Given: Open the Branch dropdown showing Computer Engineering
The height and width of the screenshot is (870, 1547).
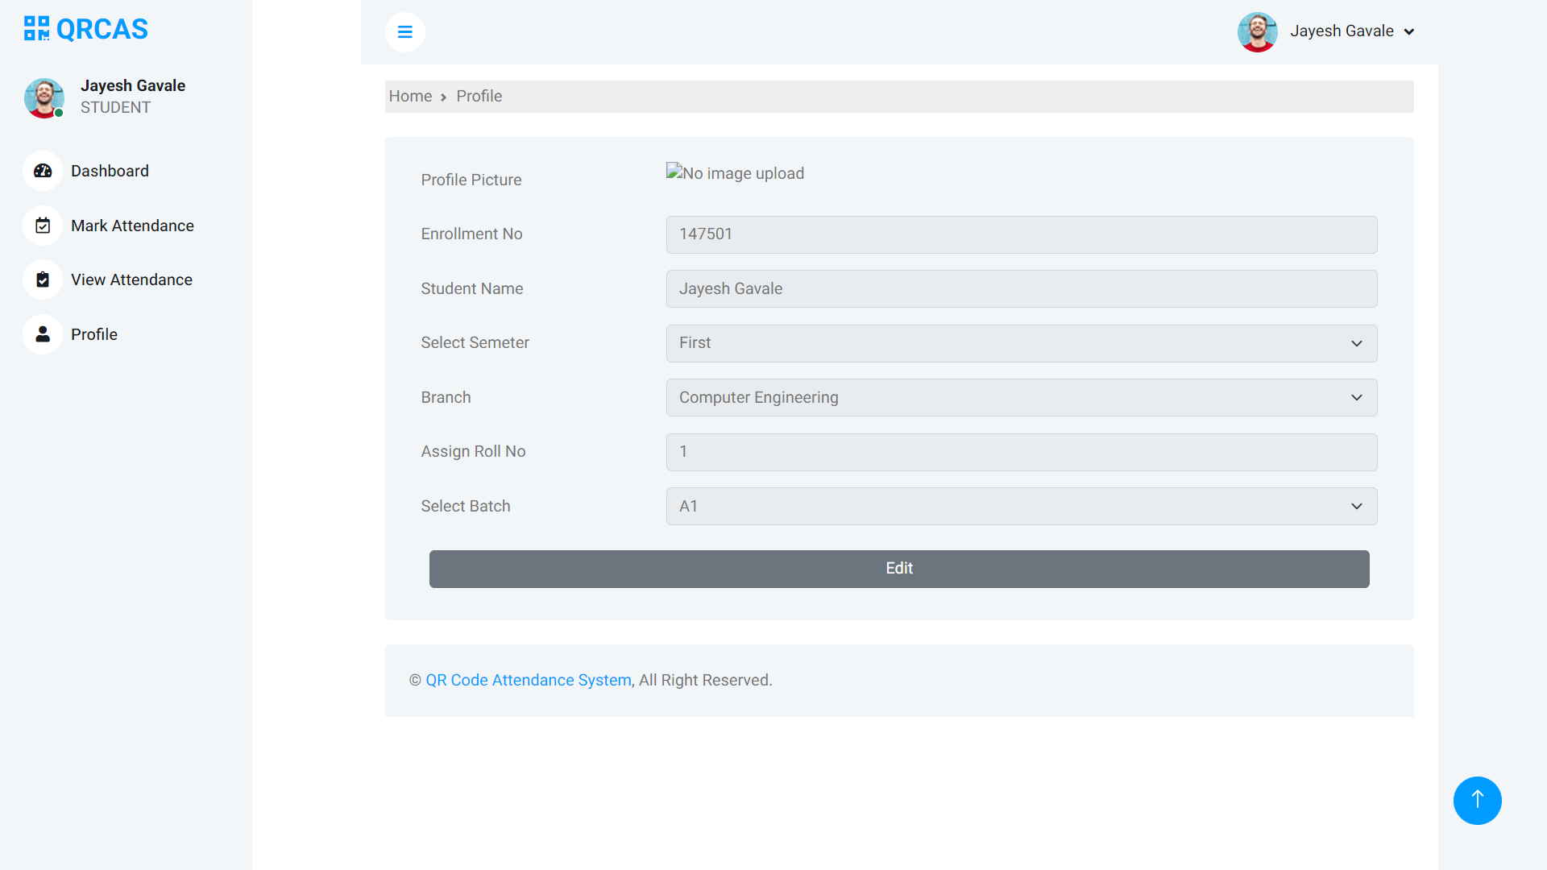Looking at the screenshot, I should (x=1022, y=397).
